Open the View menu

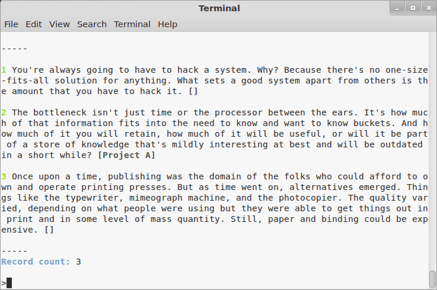(x=59, y=24)
